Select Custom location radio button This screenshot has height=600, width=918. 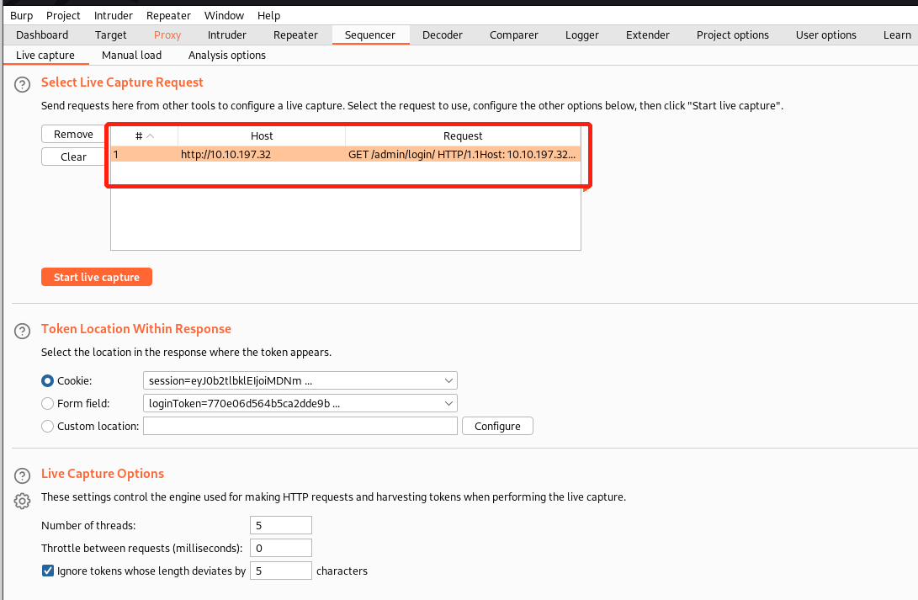(48, 427)
